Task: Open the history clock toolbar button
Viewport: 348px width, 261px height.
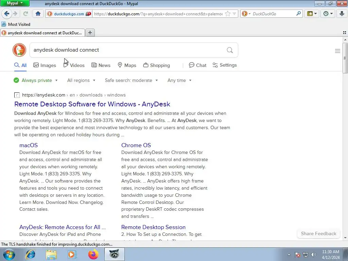Action: pos(328,14)
